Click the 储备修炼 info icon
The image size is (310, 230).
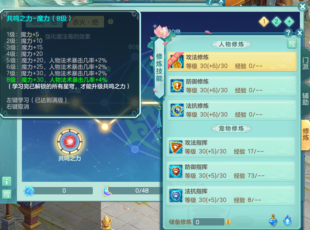coord(228,222)
